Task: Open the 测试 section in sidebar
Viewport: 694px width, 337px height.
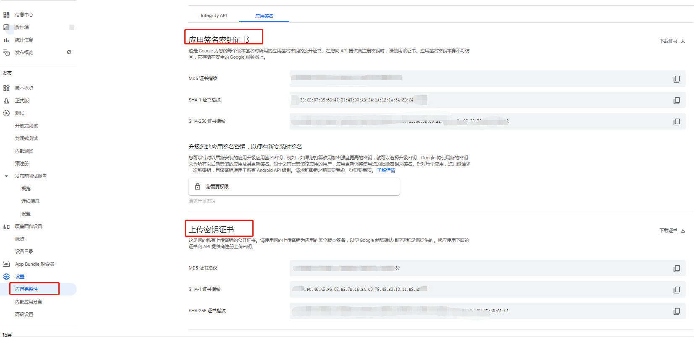Action: [x=20, y=113]
